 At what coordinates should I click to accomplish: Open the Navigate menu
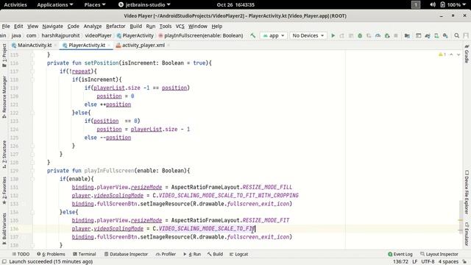tap(52, 26)
